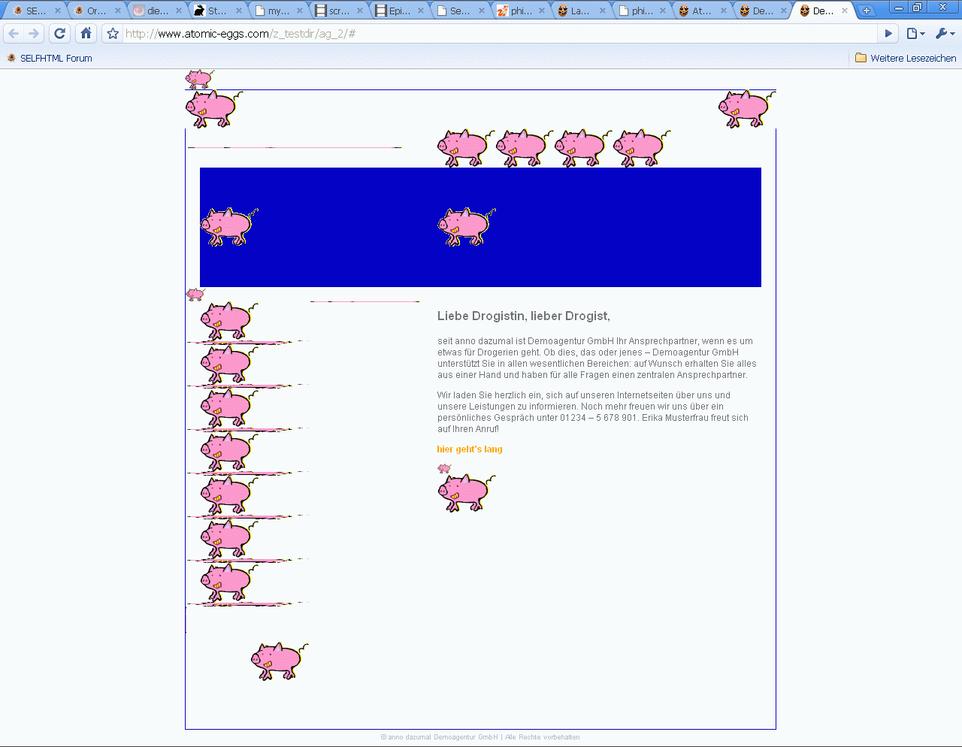
Task: Click the 'Liebe Drogistin, lieber Drogist,' heading
Action: tap(523, 316)
